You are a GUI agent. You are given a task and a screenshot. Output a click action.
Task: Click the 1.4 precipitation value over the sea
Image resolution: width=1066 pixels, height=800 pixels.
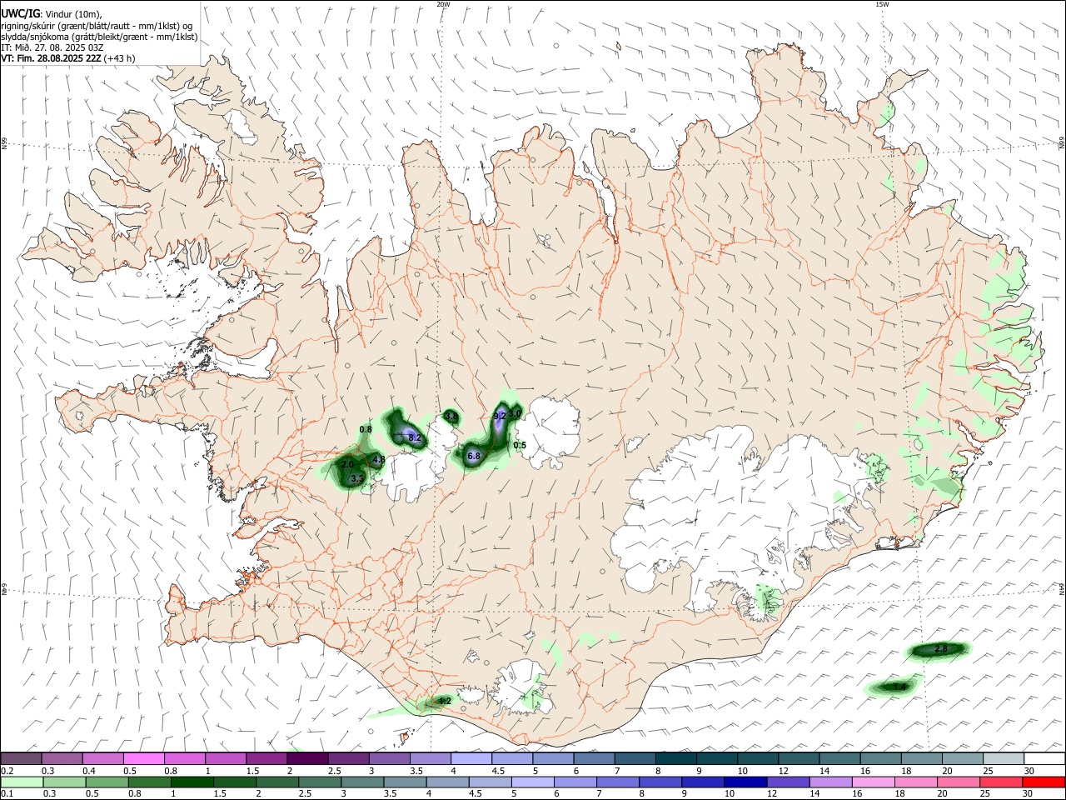click(x=899, y=687)
